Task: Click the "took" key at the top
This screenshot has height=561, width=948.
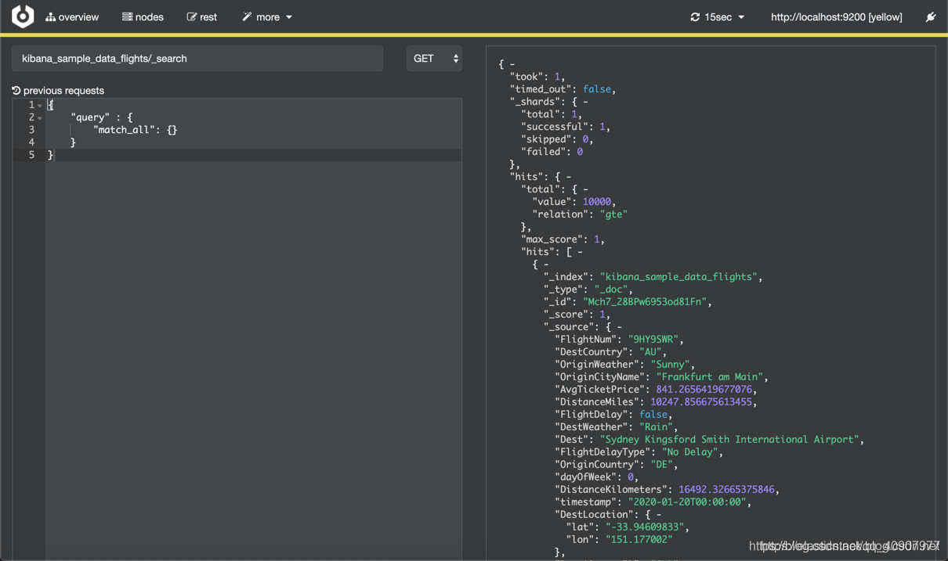Action: click(x=526, y=77)
